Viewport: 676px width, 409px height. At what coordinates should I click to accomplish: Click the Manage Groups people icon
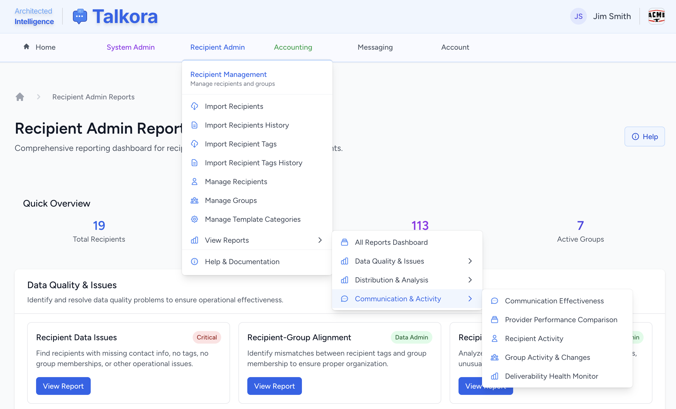194,200
